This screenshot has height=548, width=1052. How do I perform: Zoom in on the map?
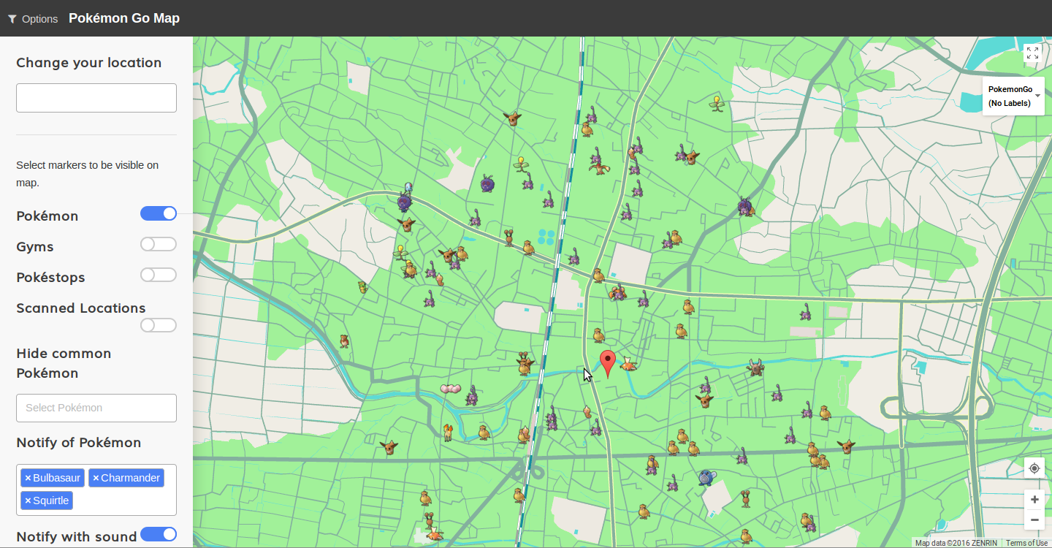point(1034,500)
